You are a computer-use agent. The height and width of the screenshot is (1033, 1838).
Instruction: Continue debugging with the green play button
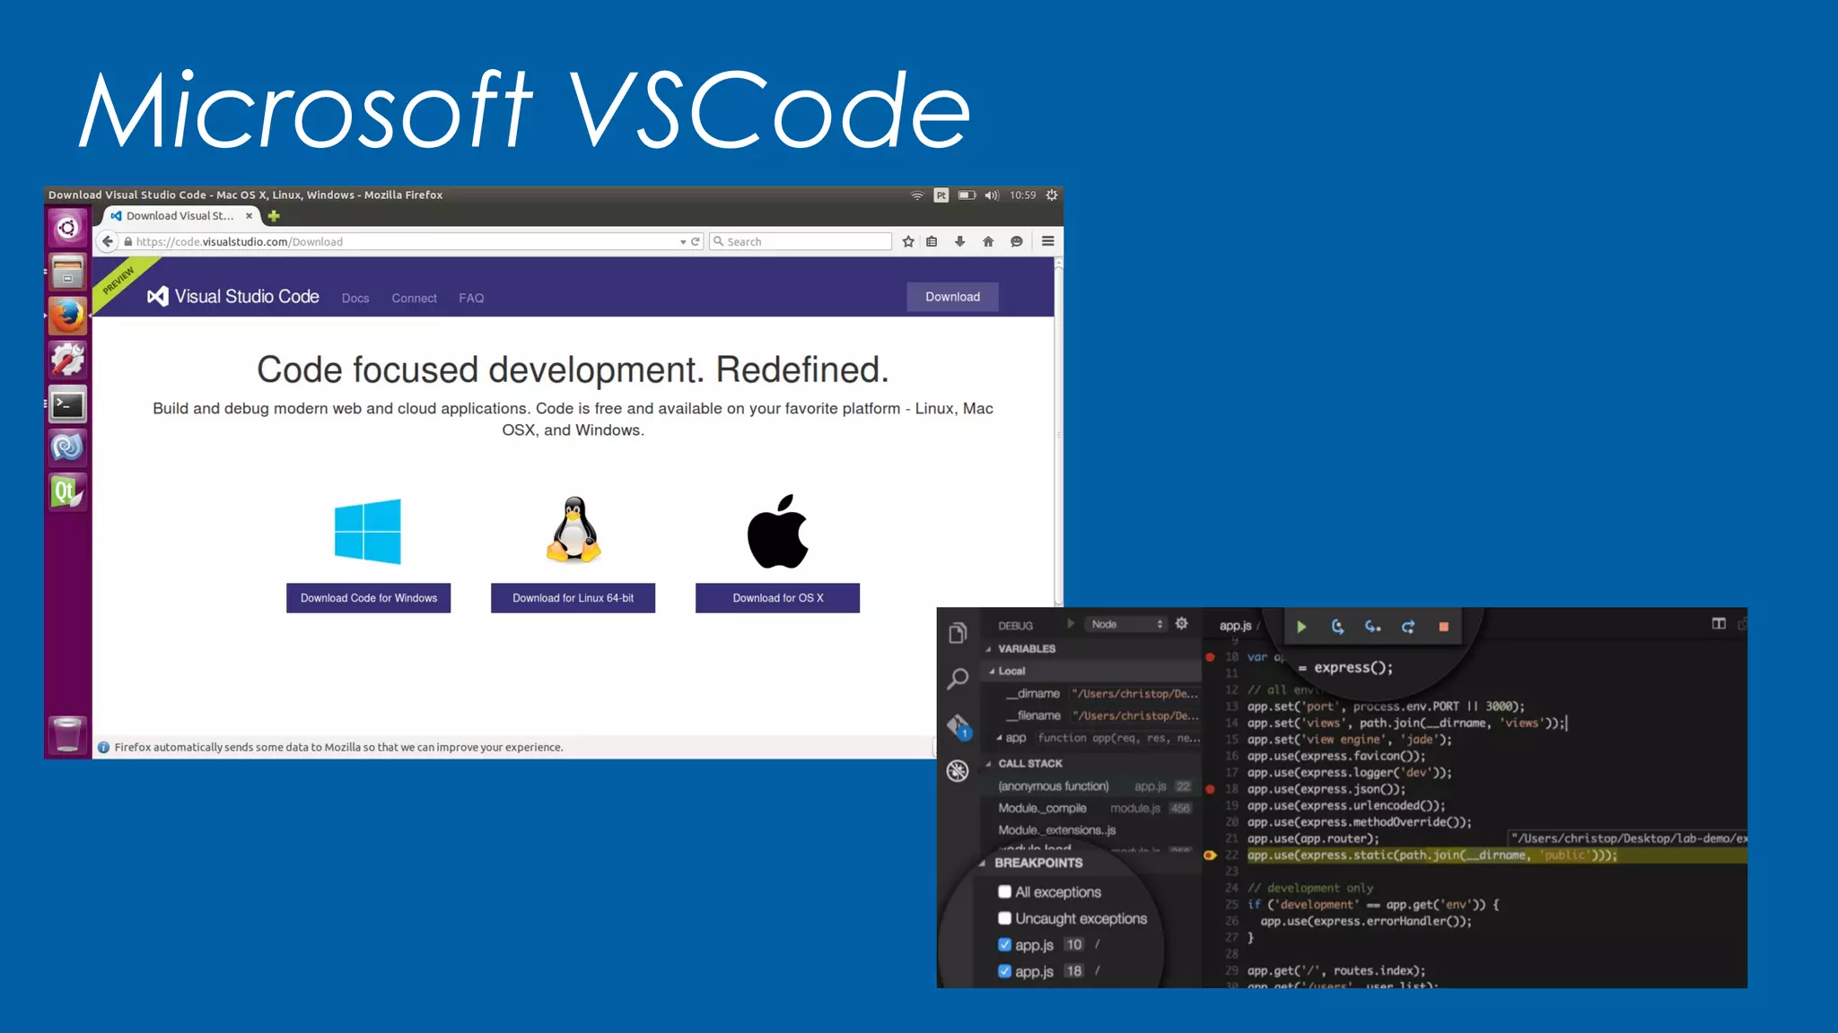tap(1301, 627)
